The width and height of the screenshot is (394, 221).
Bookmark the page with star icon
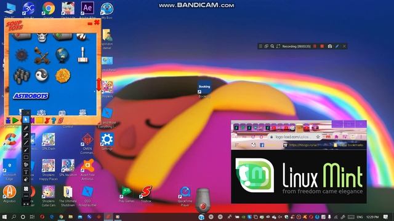(x=318, y=137)
